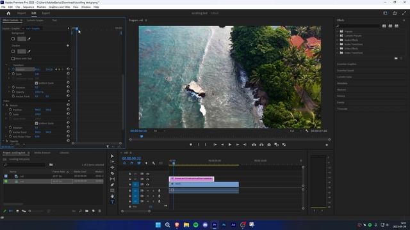Toggle the Shadow checkbox in Effect Controls
410x230 pixels.
13,51
